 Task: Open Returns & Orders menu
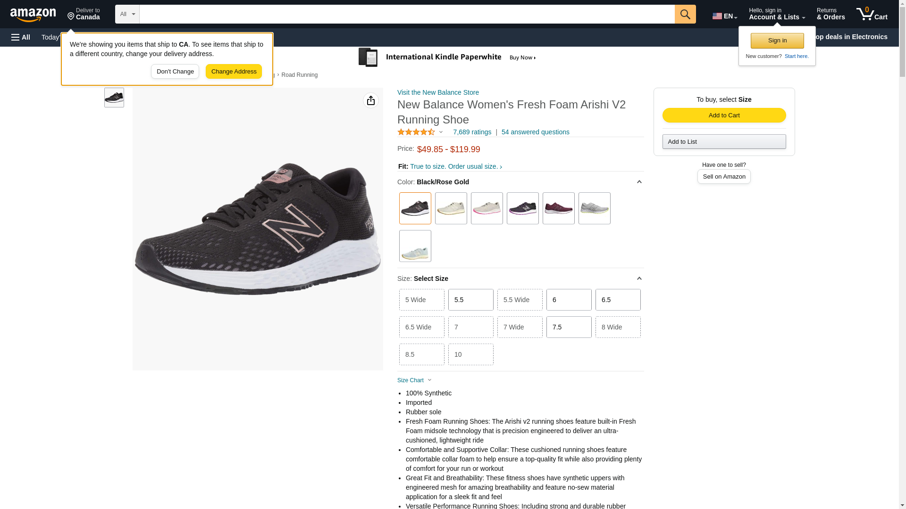point(831,14)
